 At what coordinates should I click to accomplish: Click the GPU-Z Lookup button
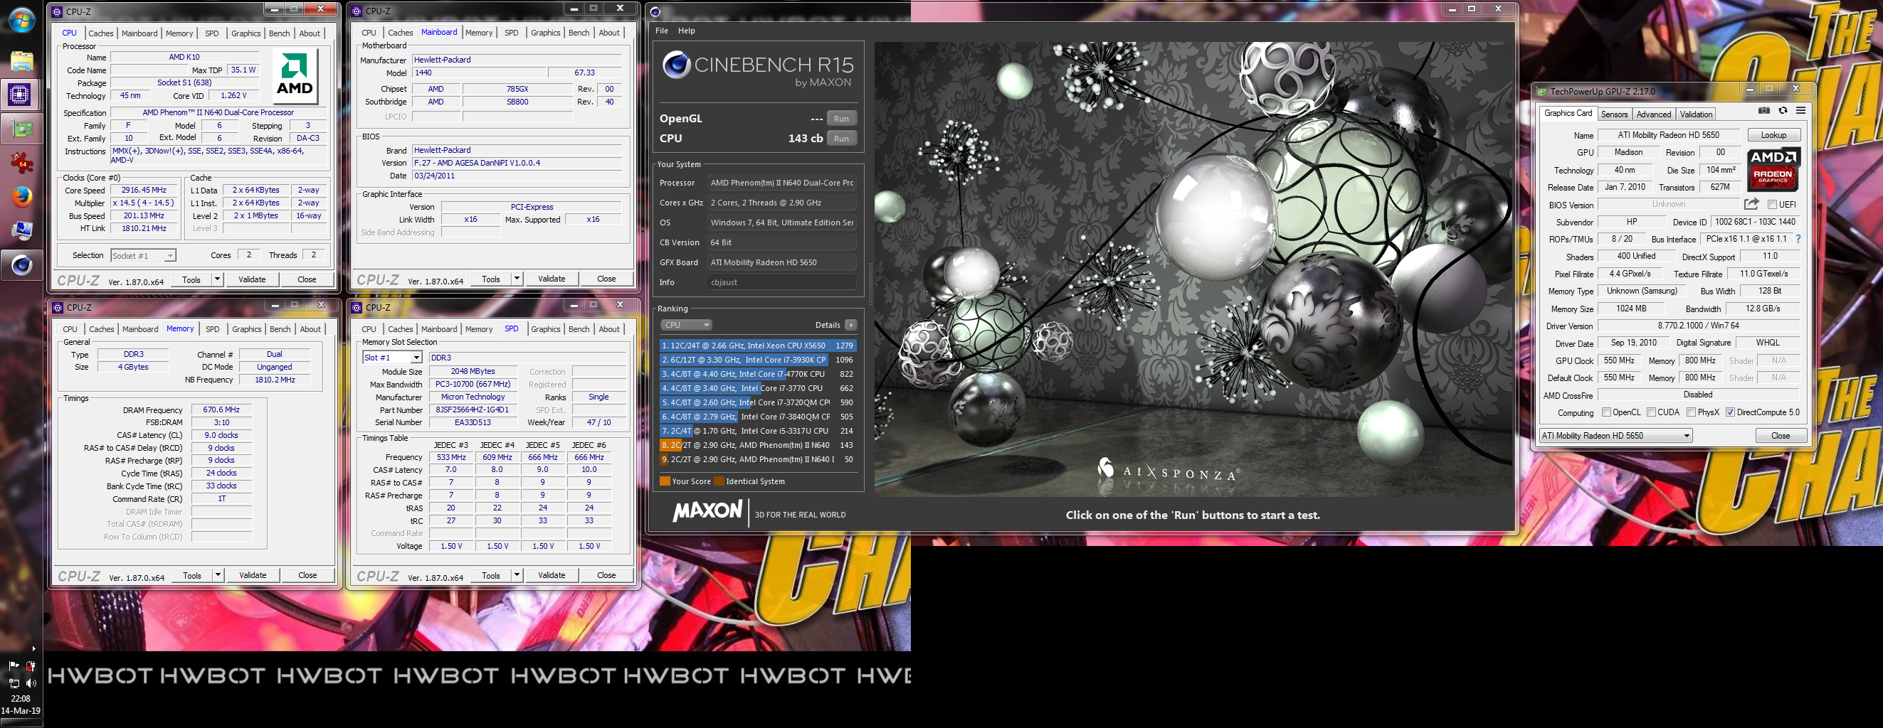point(1773,135)
